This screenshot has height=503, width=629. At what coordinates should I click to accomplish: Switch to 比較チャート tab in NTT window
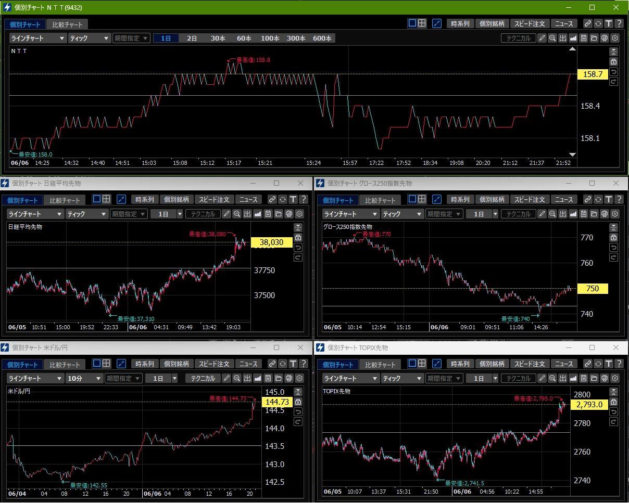(x=67, y=24)
